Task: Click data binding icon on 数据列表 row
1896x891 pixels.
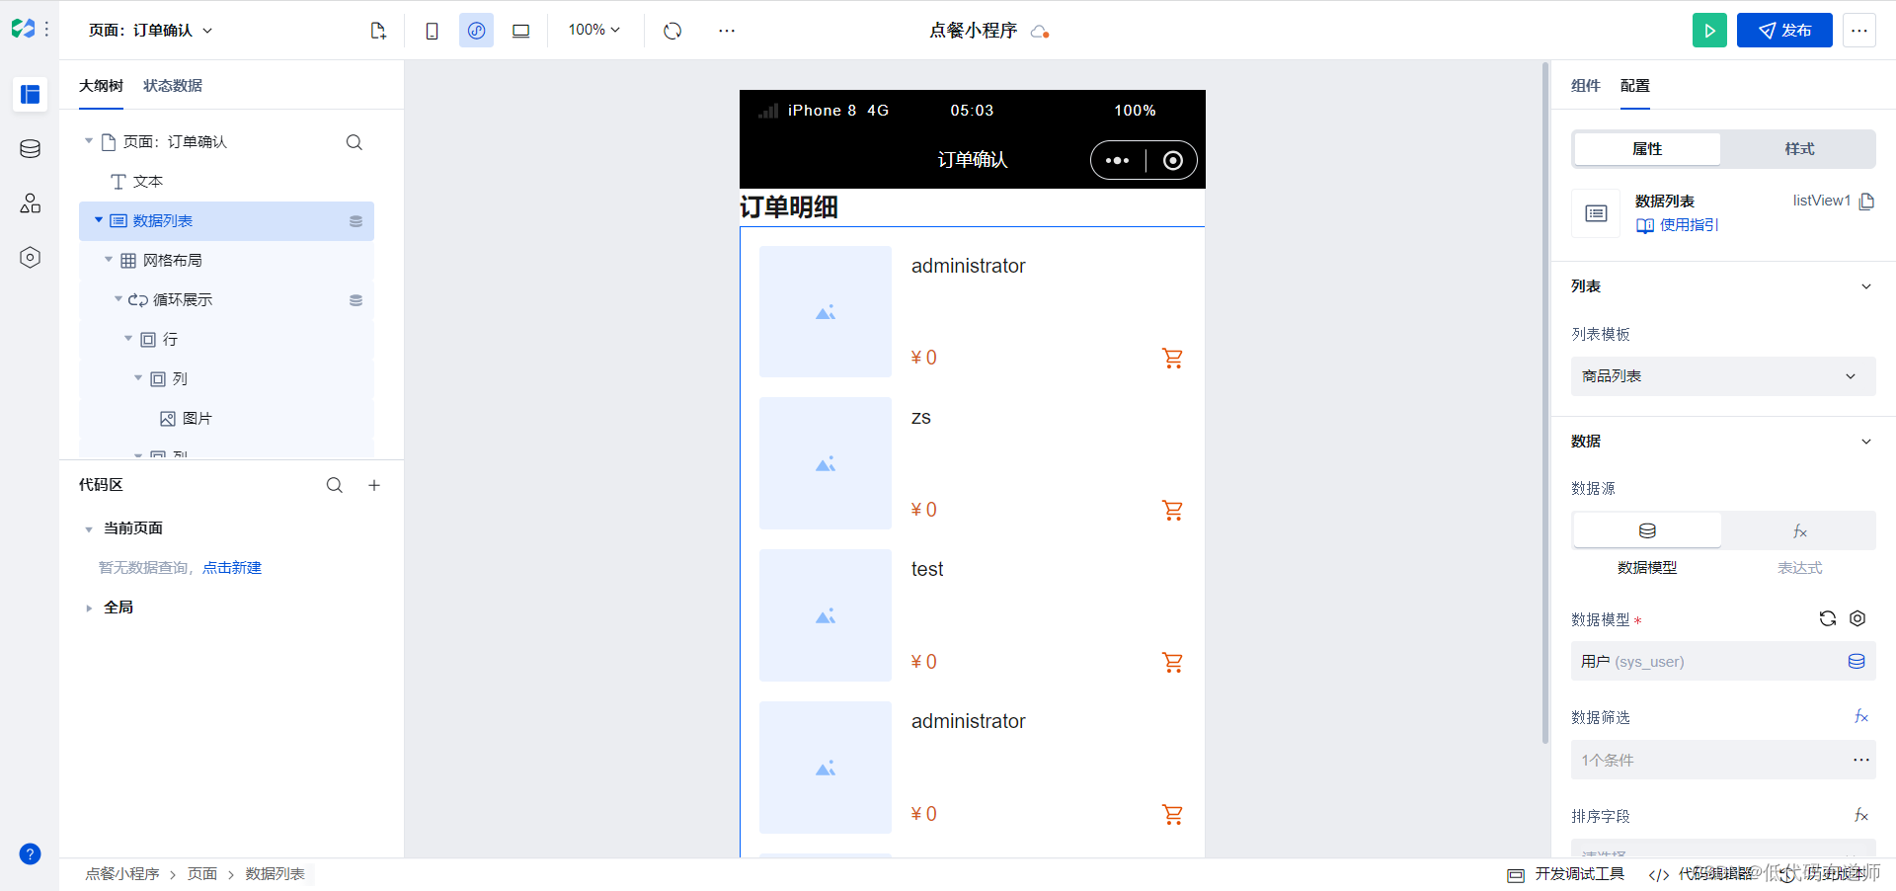Action: click(x=355, y=221)
